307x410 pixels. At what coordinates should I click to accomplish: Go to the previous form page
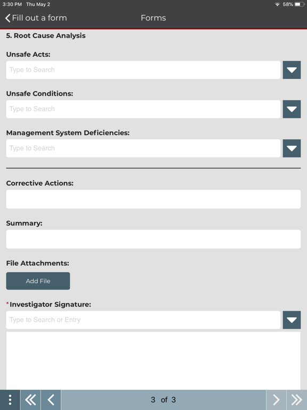(51, 400)
